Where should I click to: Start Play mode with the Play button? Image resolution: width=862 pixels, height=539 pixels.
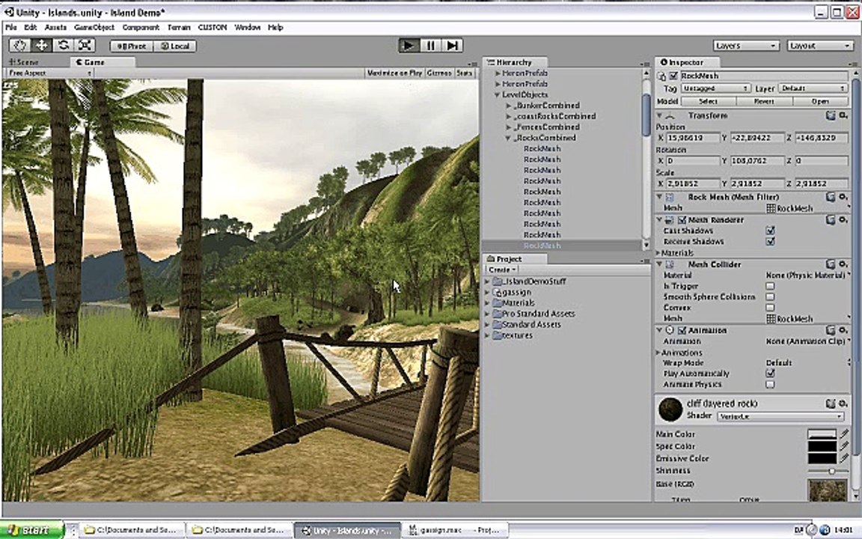409,46
